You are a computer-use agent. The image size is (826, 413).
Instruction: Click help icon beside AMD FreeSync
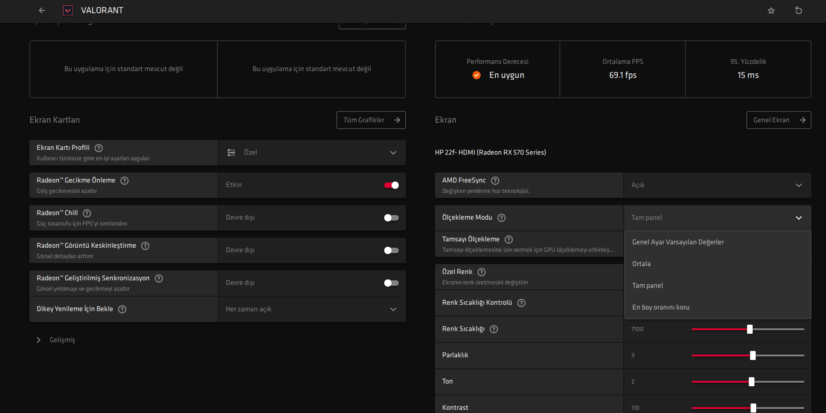pyautogui.click(x=495, y=180)
